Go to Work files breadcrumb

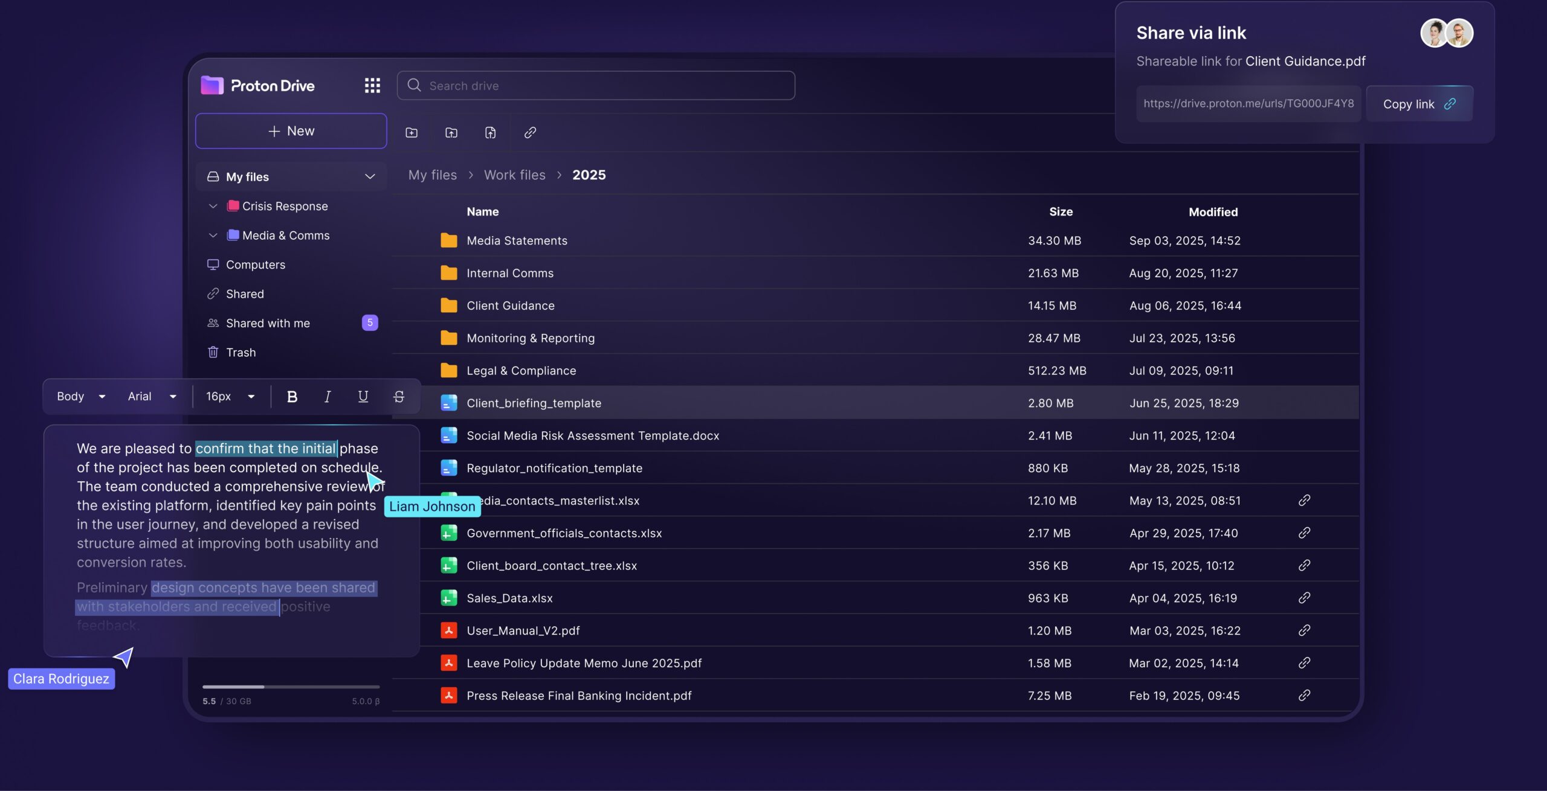click(x=514, y=175)
